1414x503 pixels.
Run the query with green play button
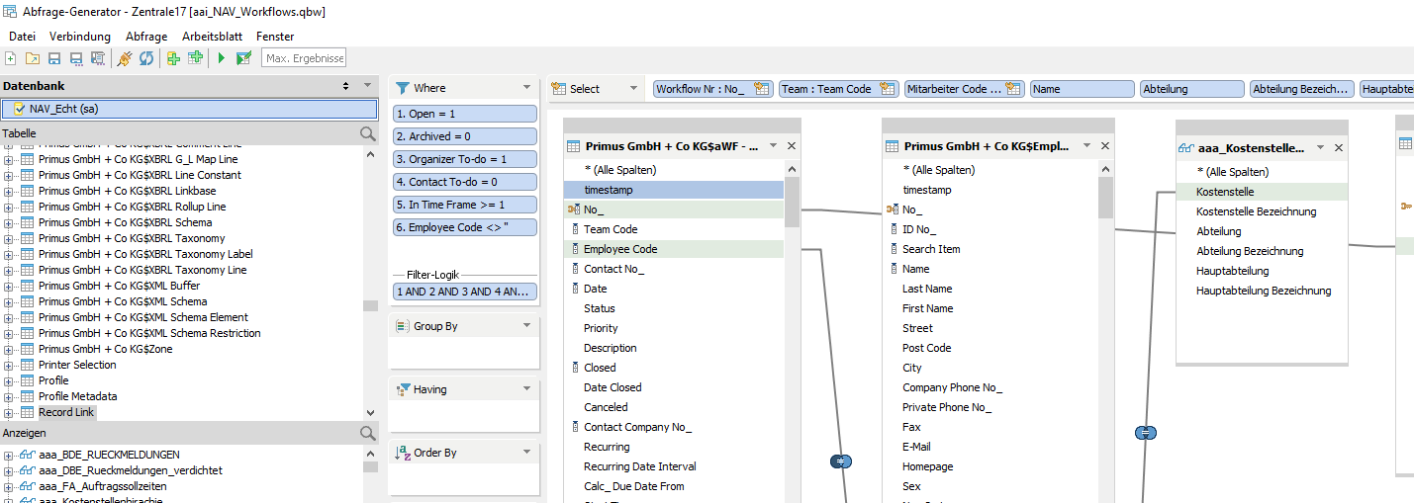[x=222, y=58]
